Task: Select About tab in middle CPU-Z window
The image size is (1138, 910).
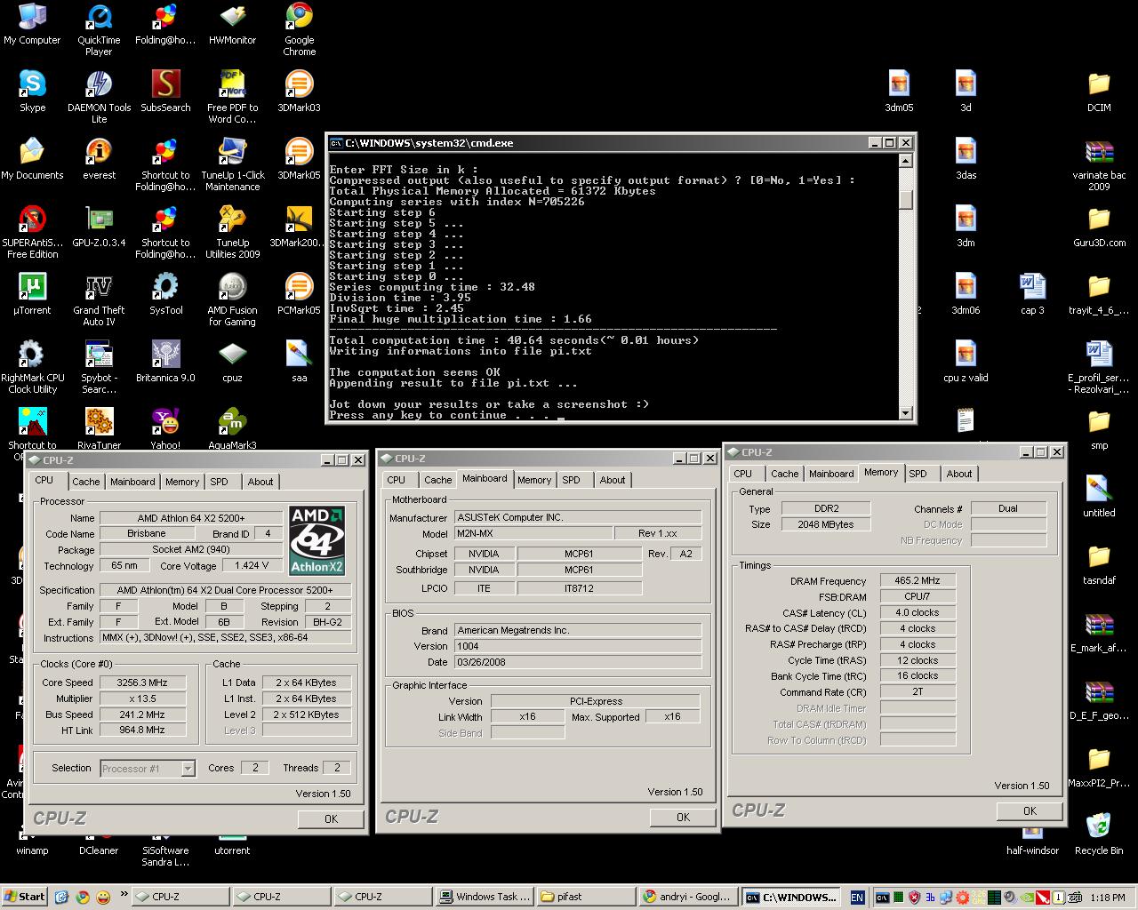Action: click(x=613, y=480)
